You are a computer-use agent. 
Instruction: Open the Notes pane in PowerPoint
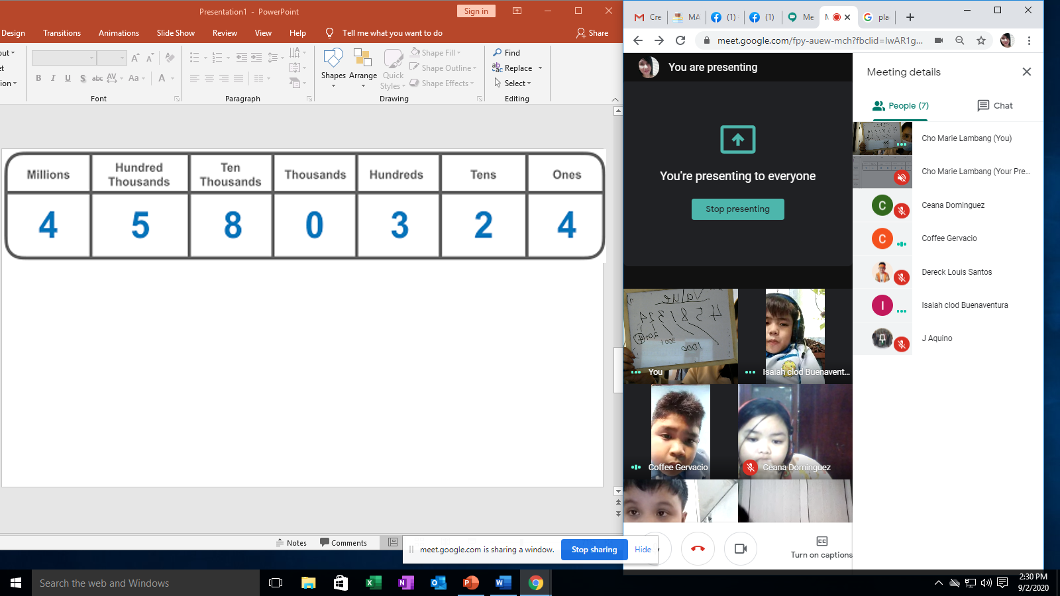coord(291,543)
